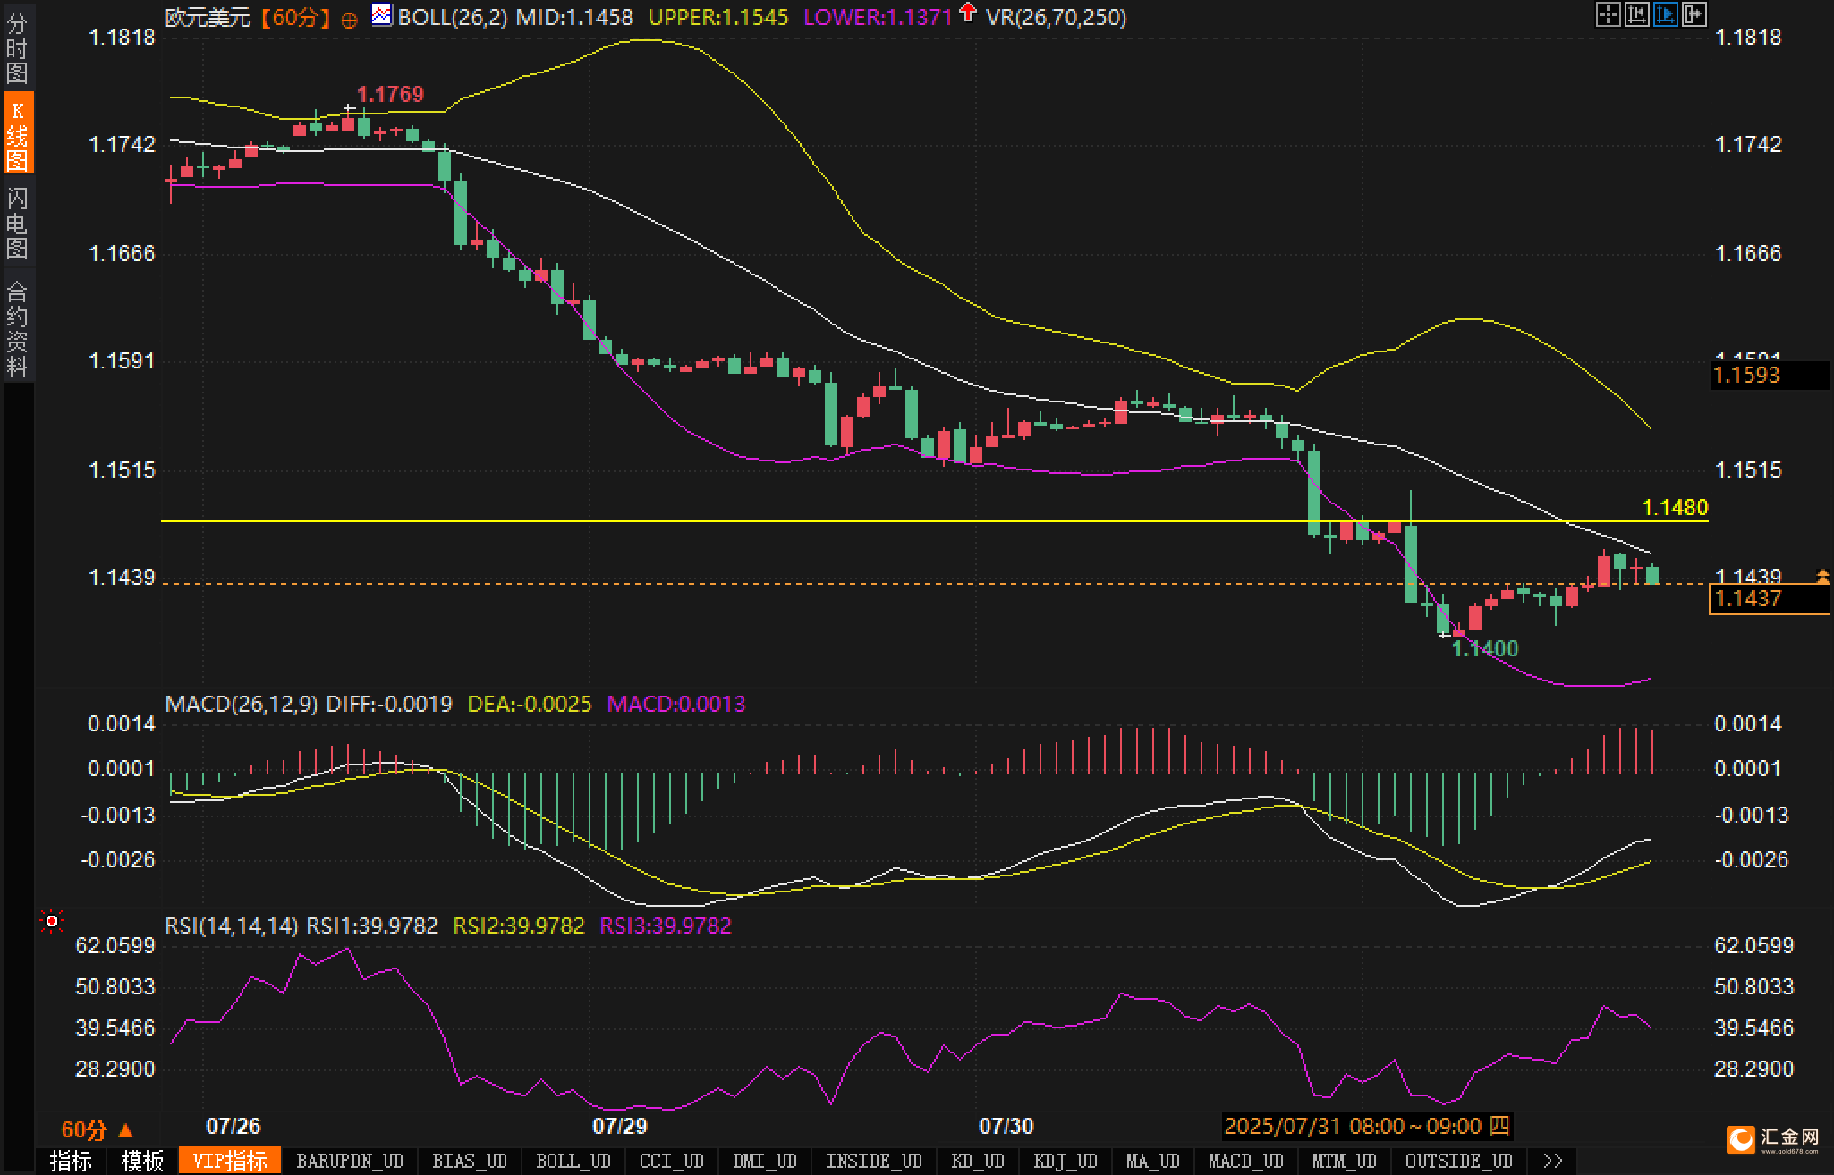This screenshot has width=1834, height=1175.
Task: Click the MACD:0.0013 value
Action: pyautogui.click(x=676, y=704)
